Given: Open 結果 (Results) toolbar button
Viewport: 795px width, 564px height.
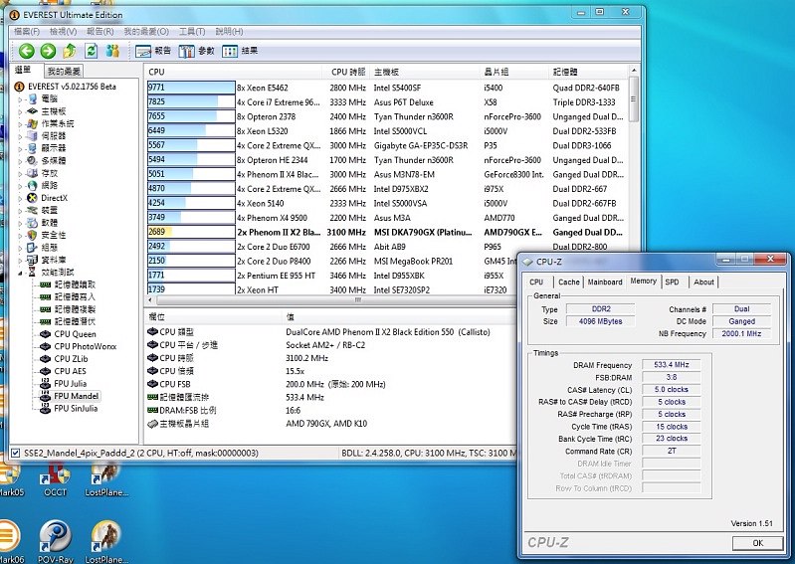Looking at the screenshot, I should [240, 51].
